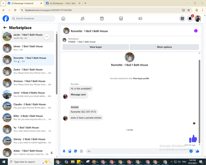Image resolution: width=206 pixels, height=165 pixels.
Task: Open the Marketplace storefront icon in top bar
Action: point(121,19)
